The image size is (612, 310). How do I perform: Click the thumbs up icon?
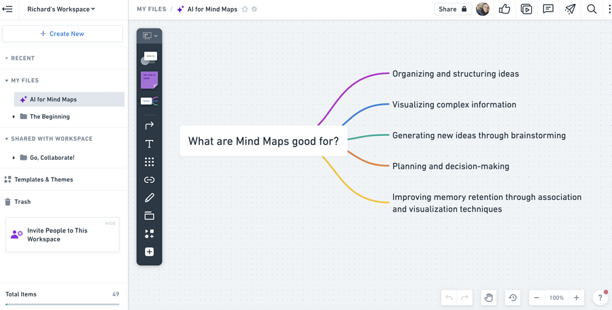pos(505,10)
